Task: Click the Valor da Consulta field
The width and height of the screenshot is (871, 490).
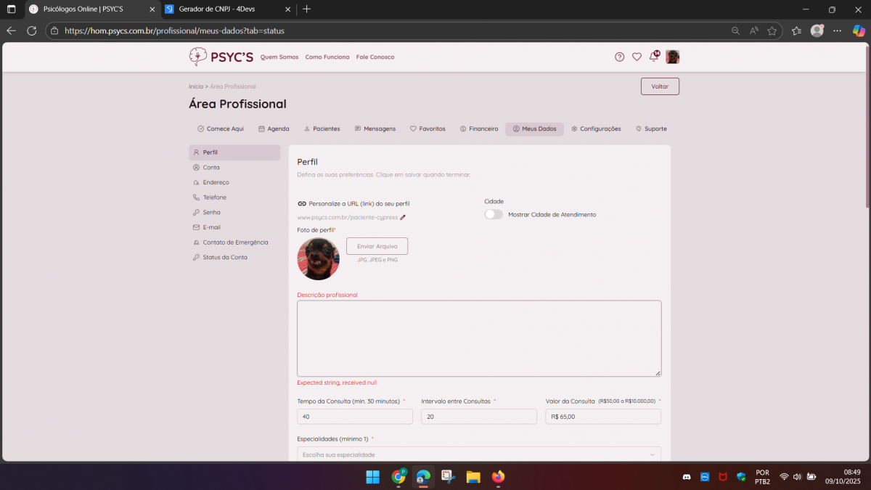Action: (602, 417)
